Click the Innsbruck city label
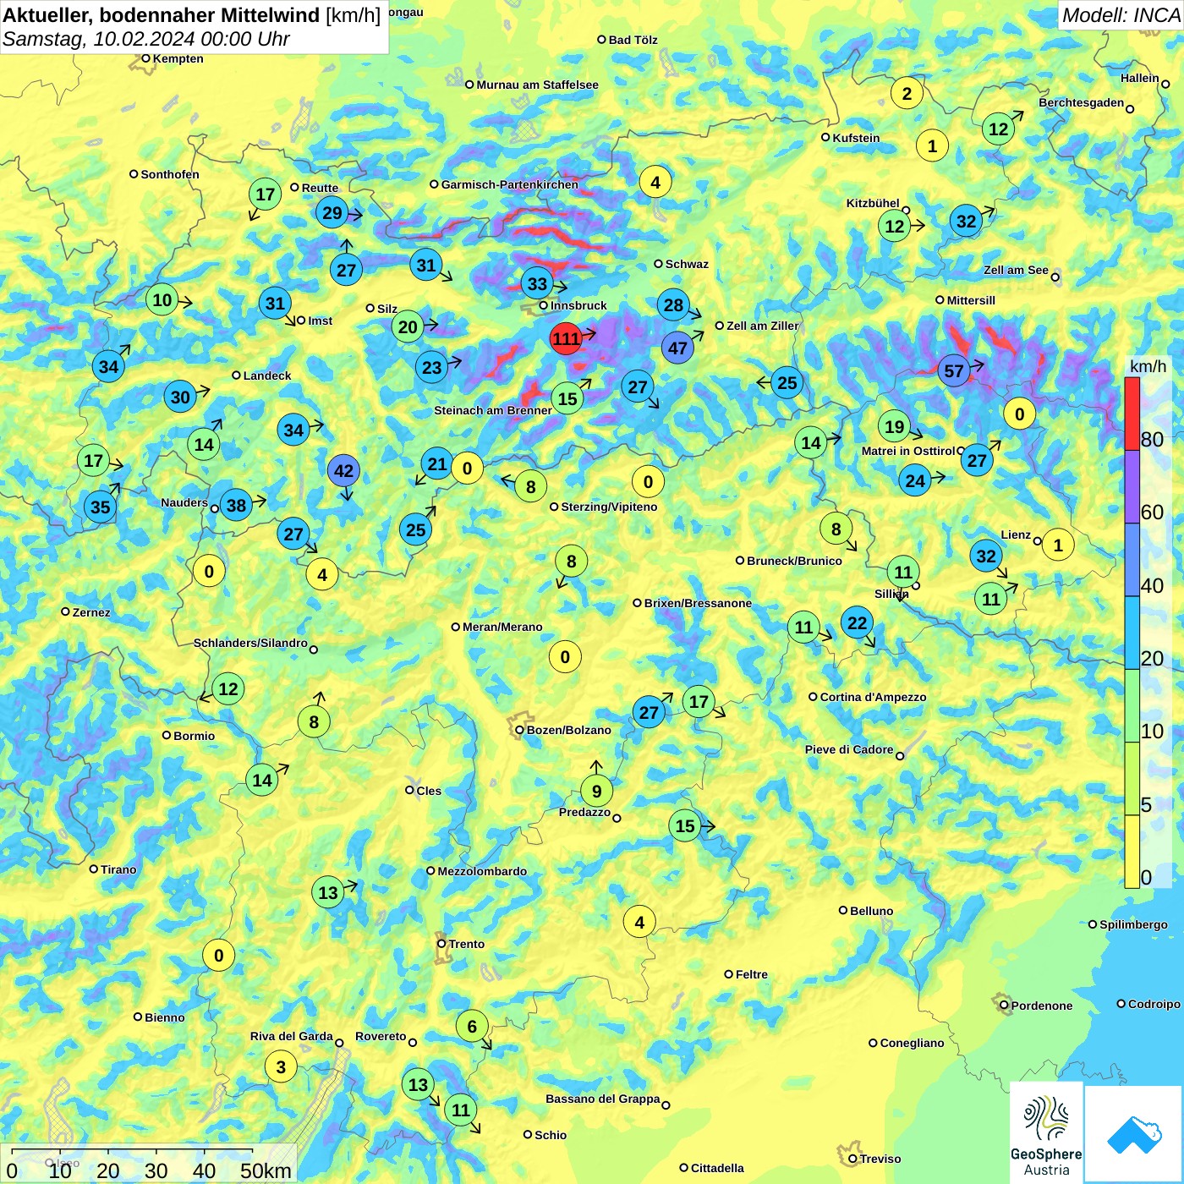1184x1184 pixels. coord(578,305)
